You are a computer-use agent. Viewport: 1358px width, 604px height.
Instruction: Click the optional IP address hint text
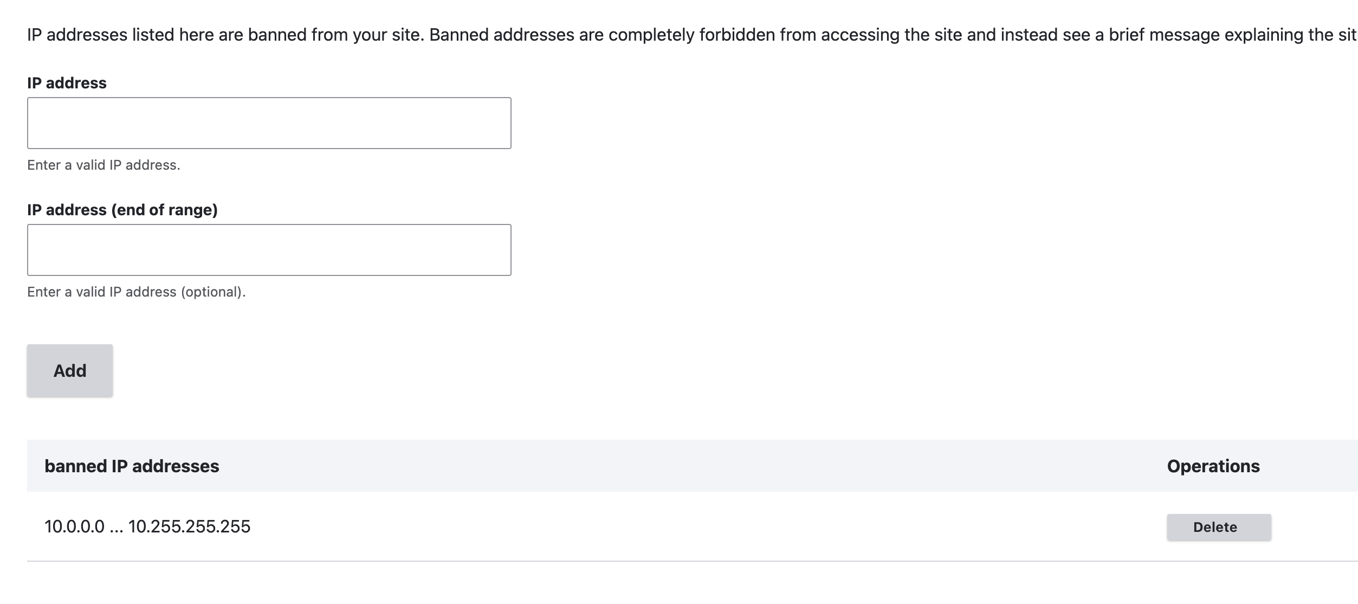tap(136, 292)
